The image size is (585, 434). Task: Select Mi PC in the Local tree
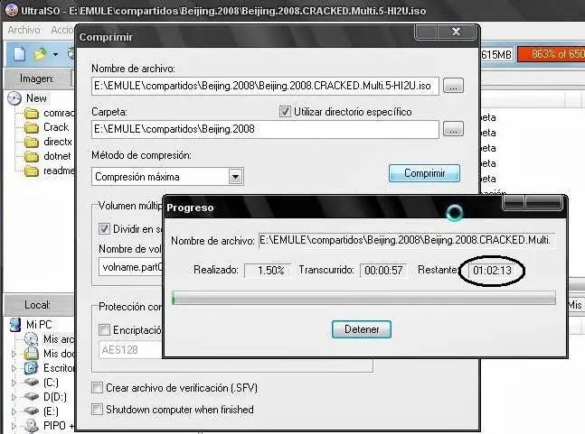click(x=39, y=325)
